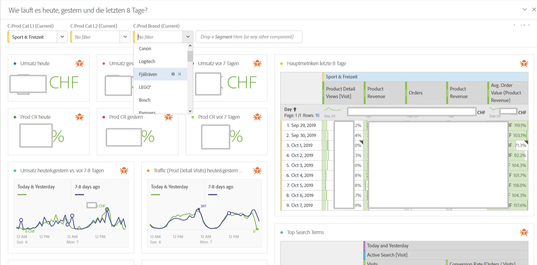Click the bug icon on Umsatz heute panel
The image size is (537, 265).
click(79, 64)
